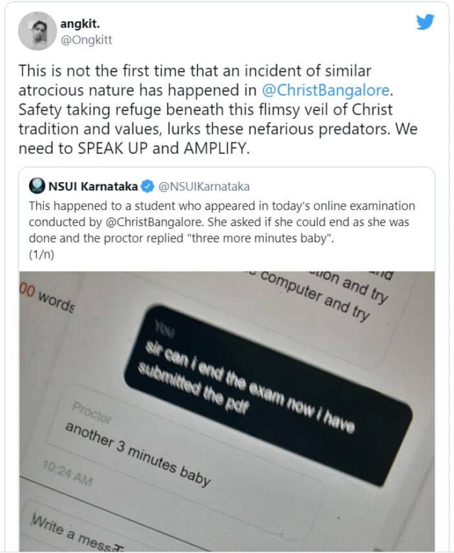Viewport: 454px width, 553px height.
Task: Open the @NSUIKarnataka handle
Action: point(204,187)
